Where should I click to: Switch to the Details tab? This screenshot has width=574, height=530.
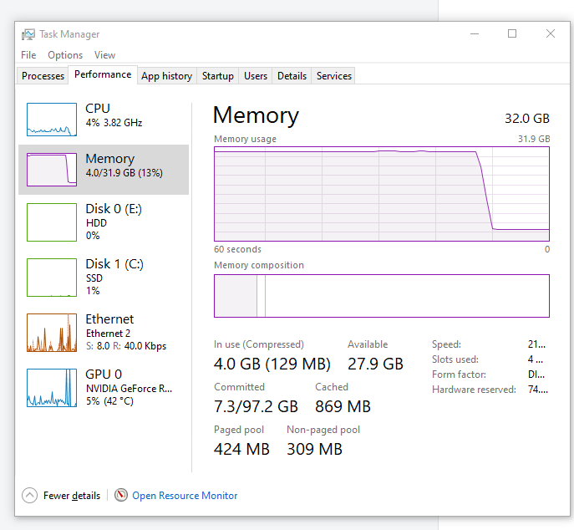292,76
